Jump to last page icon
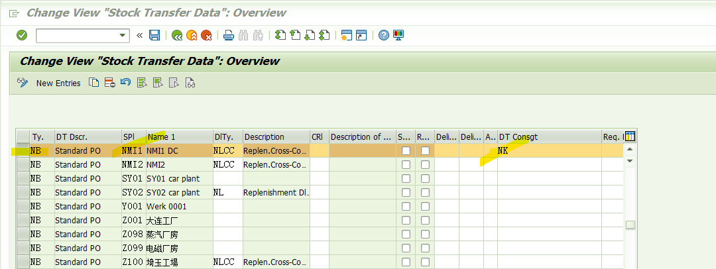This screenshot has width=716, height=269. click(324, 35)
